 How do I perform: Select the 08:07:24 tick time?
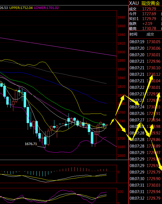pyautogui.click(x=137, y=107)
